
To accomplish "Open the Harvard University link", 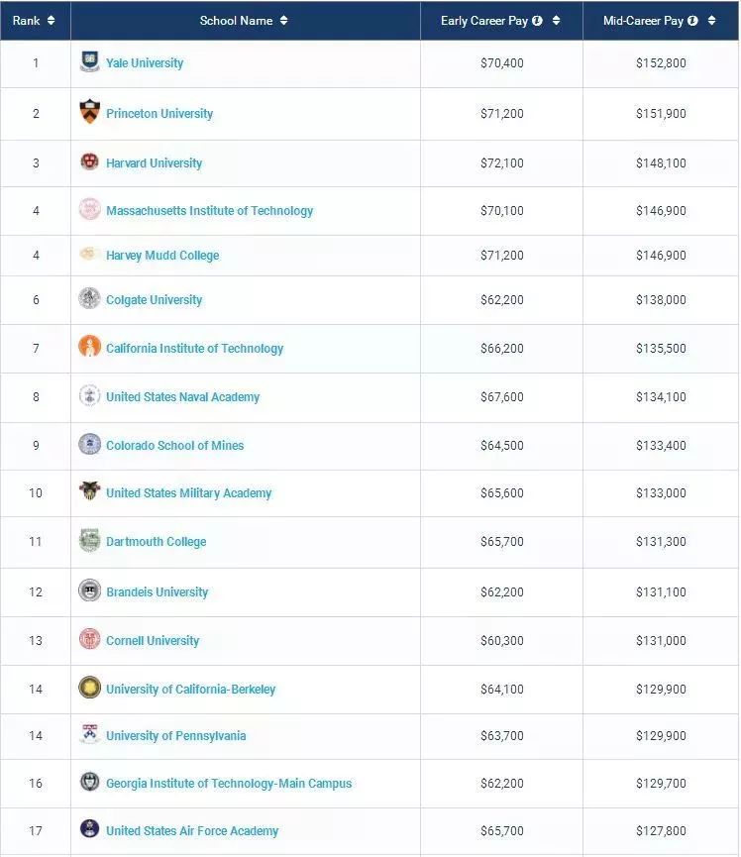I will pyautogui.click(x=154, y=163).
